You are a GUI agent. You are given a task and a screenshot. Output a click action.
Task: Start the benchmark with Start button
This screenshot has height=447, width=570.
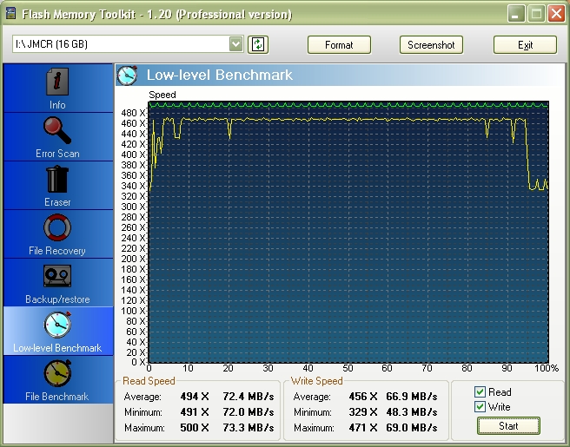coord(508,425)
